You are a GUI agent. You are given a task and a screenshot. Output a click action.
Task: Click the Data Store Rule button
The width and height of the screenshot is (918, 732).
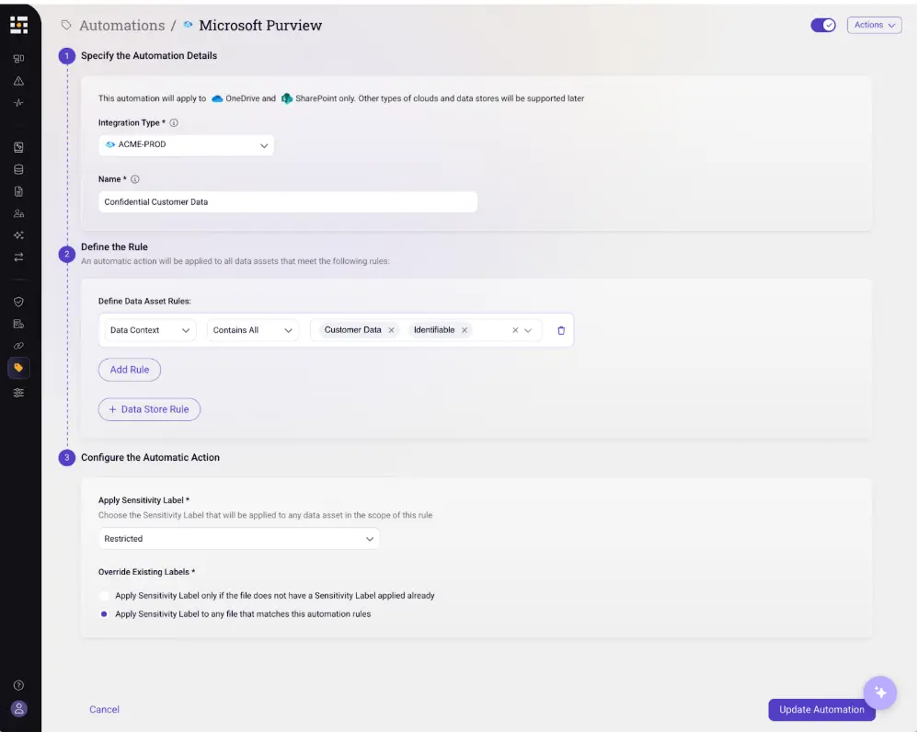pyautogui.click(x=149, y=409)
